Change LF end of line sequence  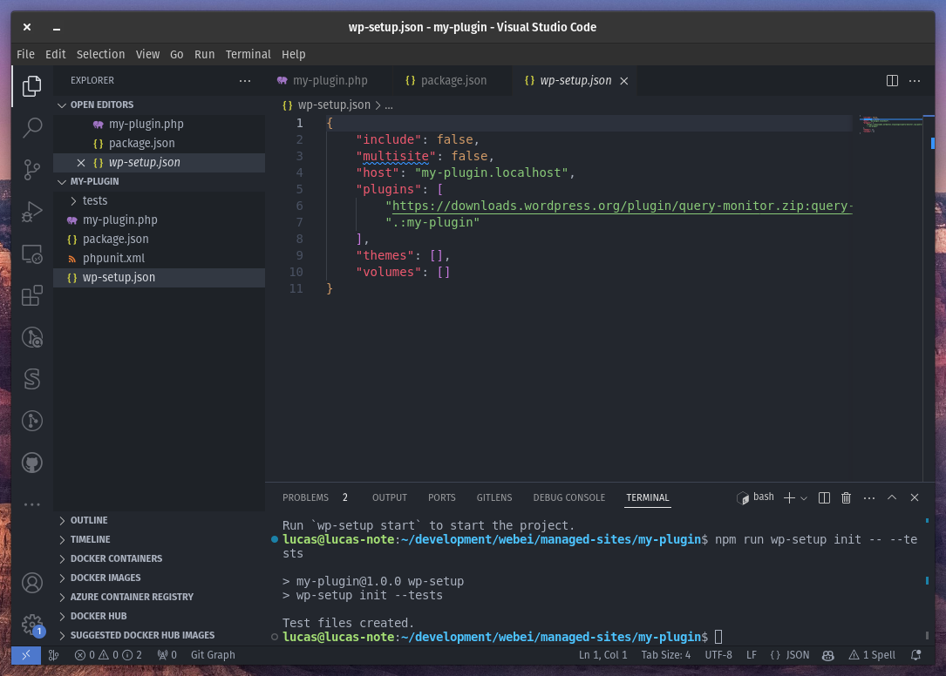(x=751, y=655)
